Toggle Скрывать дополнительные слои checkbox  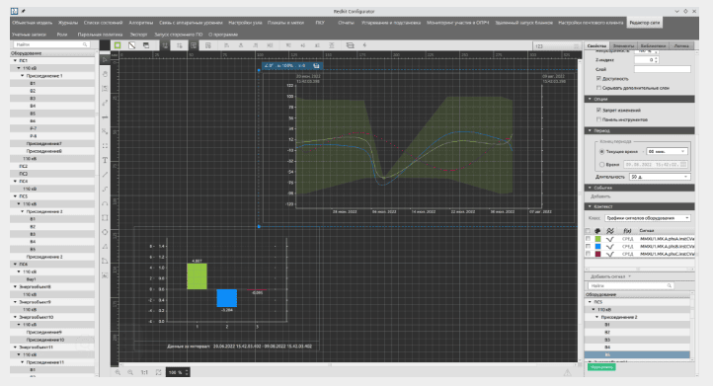click(598, 88)
